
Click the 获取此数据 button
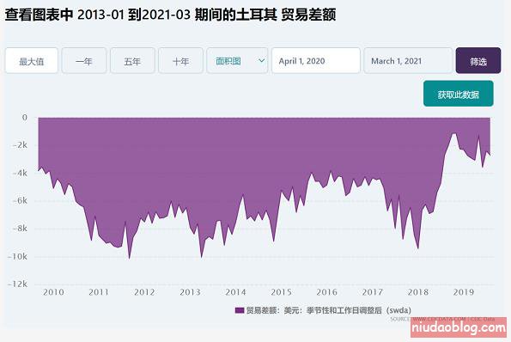pyautogui.click(x=459, y=94)
